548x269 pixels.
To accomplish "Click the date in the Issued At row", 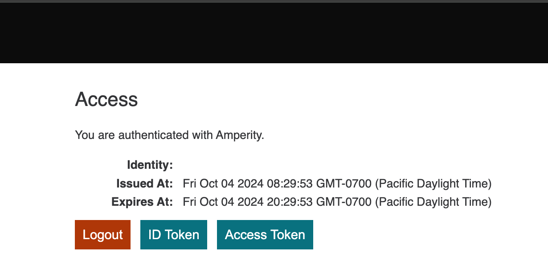I will pyautogui.click(x=223, y=183).
